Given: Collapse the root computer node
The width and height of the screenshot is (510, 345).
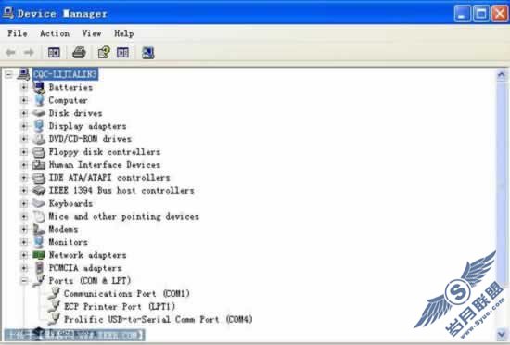Looking at the screenshot, I should click(x=8, y=74).
